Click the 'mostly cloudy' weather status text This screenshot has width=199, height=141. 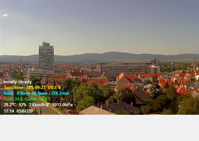18,82
